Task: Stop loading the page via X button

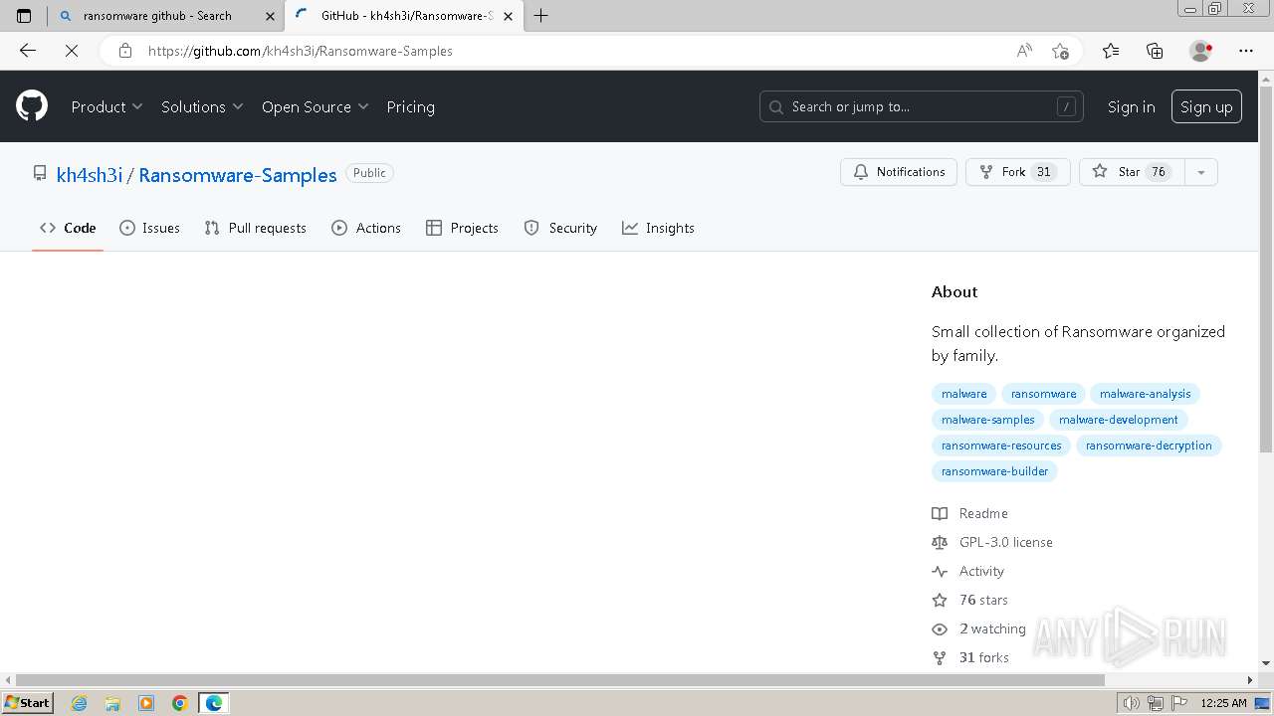Action: coord(72,51)
